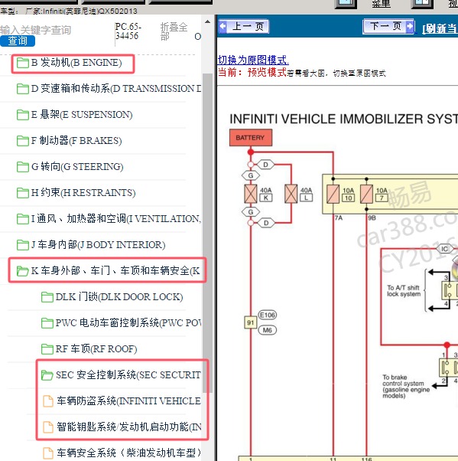Click the 'To A/T shift lock system' note

click(x=404, y=291)
